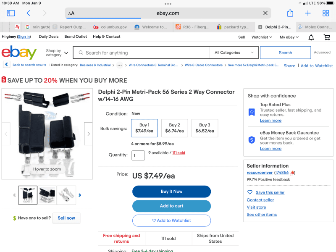Open the Daily Deals menu link
336x252 pixels.
(x=49, y=37)
